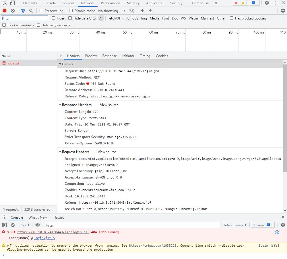Enable the Preserve log checkbox

coord(41,11)
